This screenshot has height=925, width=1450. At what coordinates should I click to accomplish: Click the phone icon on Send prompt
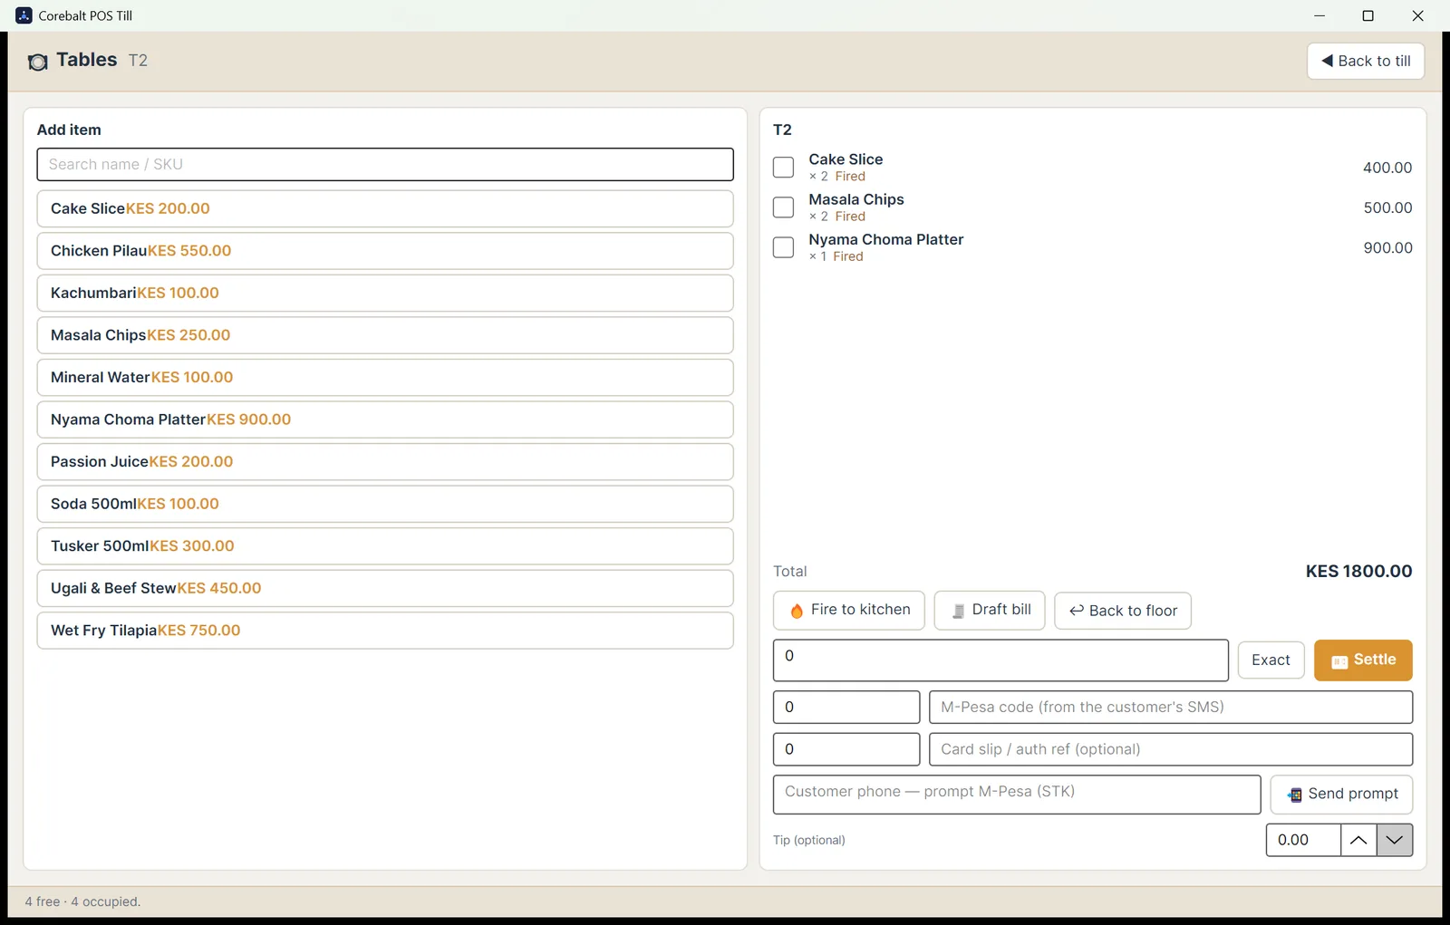(1294, 795)
